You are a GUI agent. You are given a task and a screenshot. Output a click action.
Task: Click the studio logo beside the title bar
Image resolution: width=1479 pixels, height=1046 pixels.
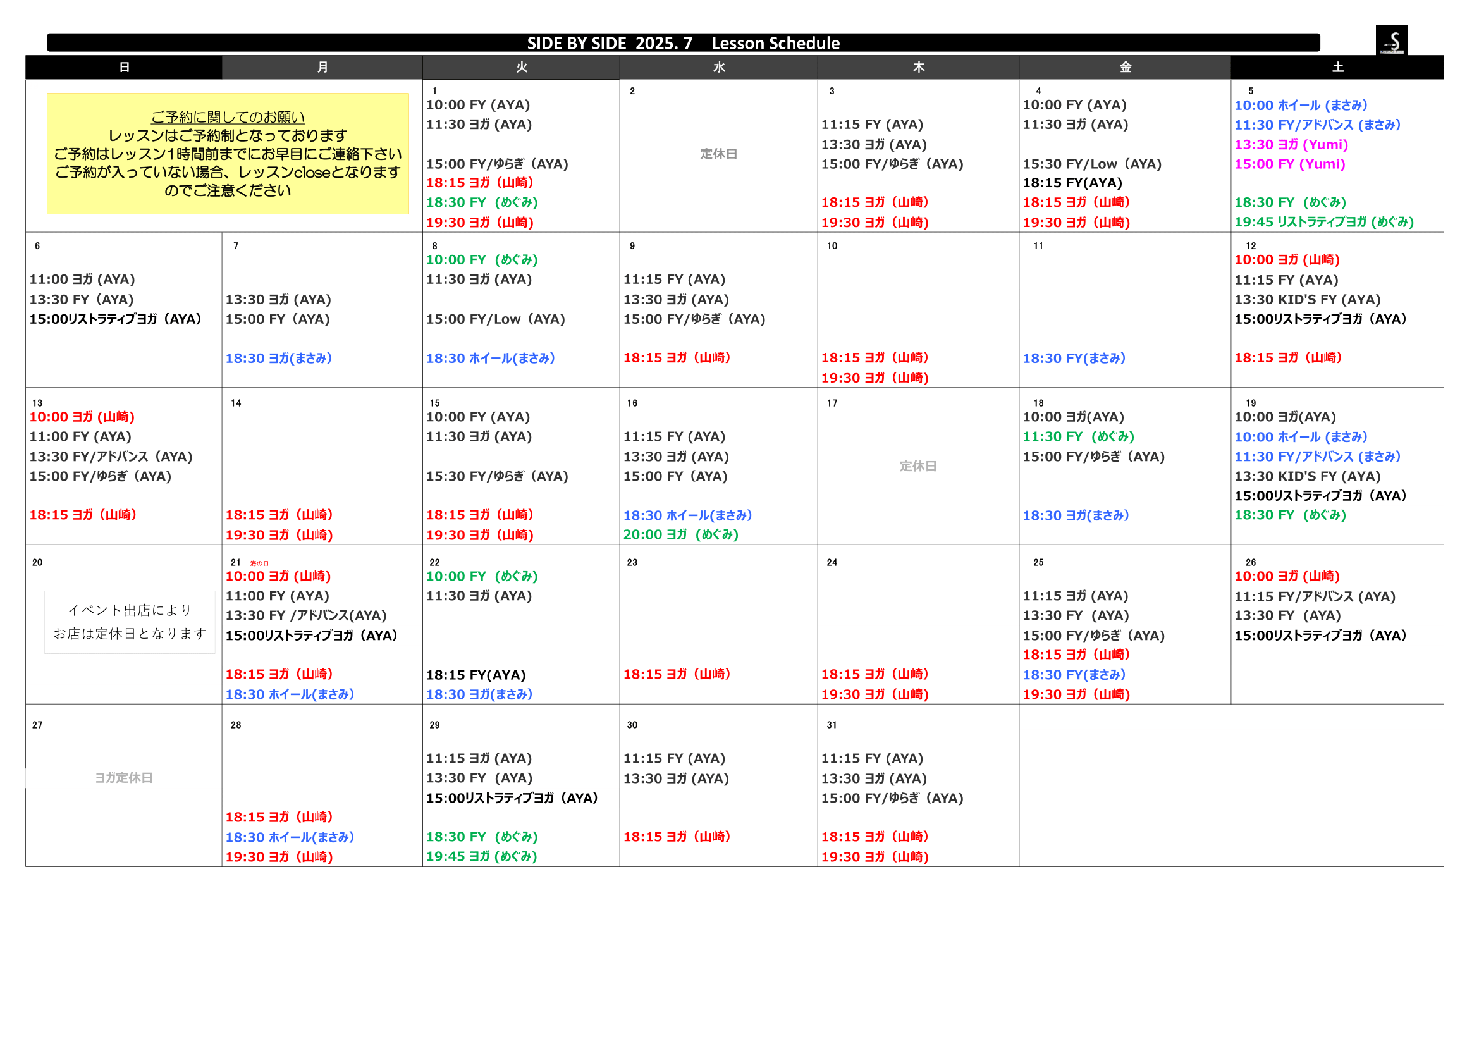point(1391,40)
